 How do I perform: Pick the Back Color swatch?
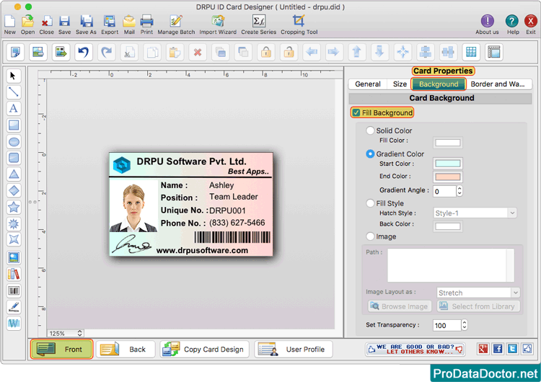pyautogui.click(x=447, y=226)
